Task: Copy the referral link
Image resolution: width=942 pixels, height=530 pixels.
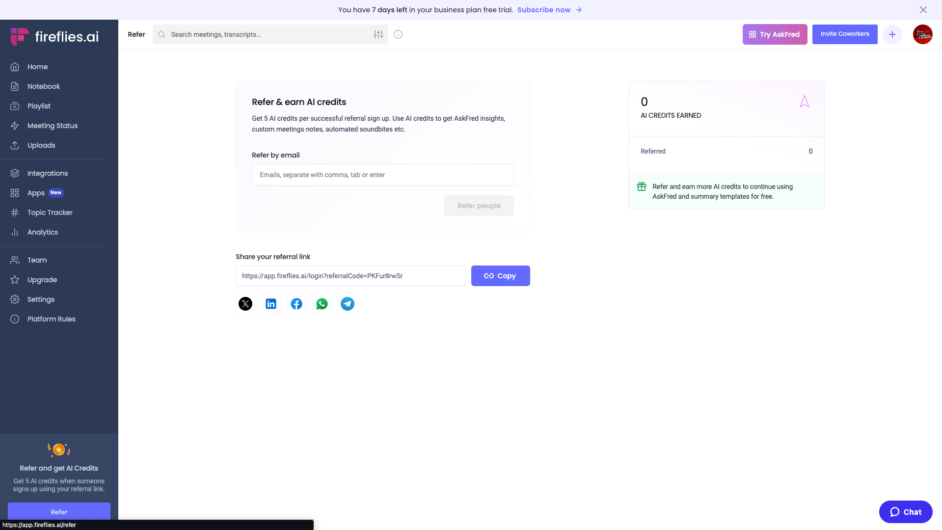Action: 500,276
